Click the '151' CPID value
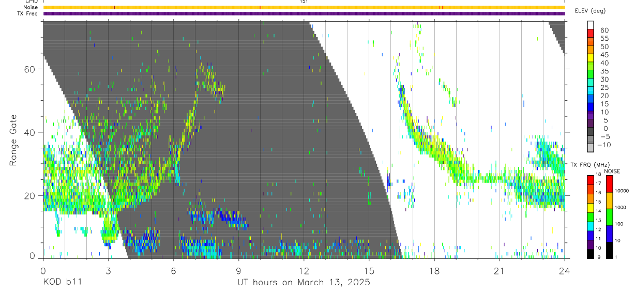635x293 pixels. point(304,2)
